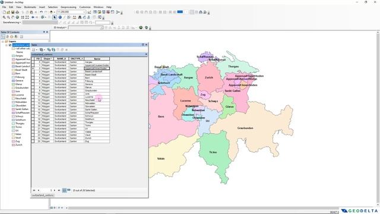Viewport: 380px width, 214px height.
Task: Open Table Options menu in Table window
Action: (x=34, y=50)
